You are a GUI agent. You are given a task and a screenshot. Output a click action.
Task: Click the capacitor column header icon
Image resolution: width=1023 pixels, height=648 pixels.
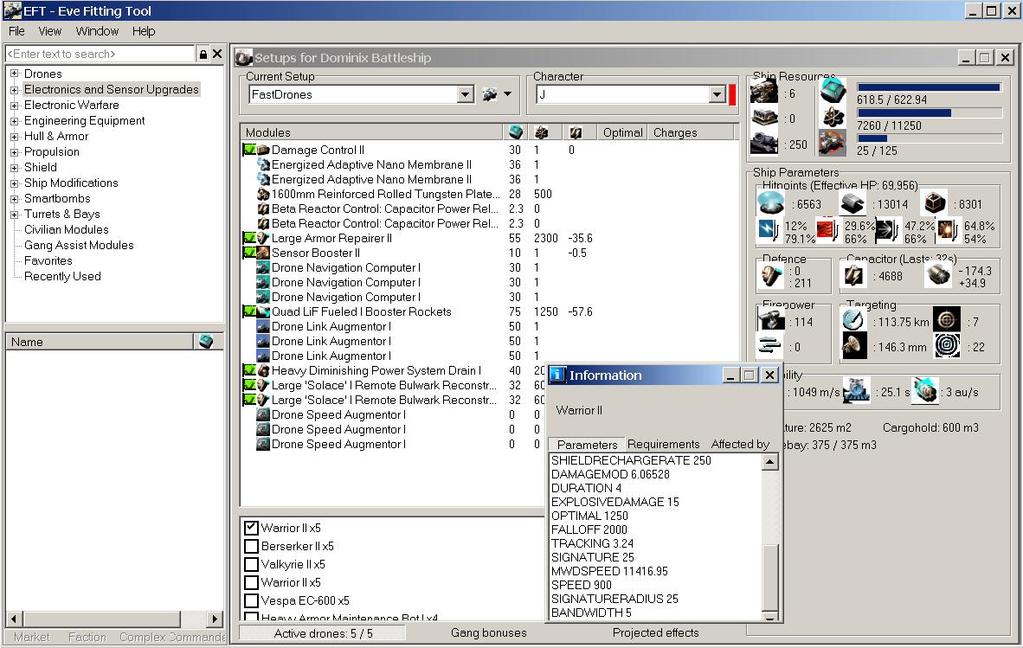(x=576, y=132)
